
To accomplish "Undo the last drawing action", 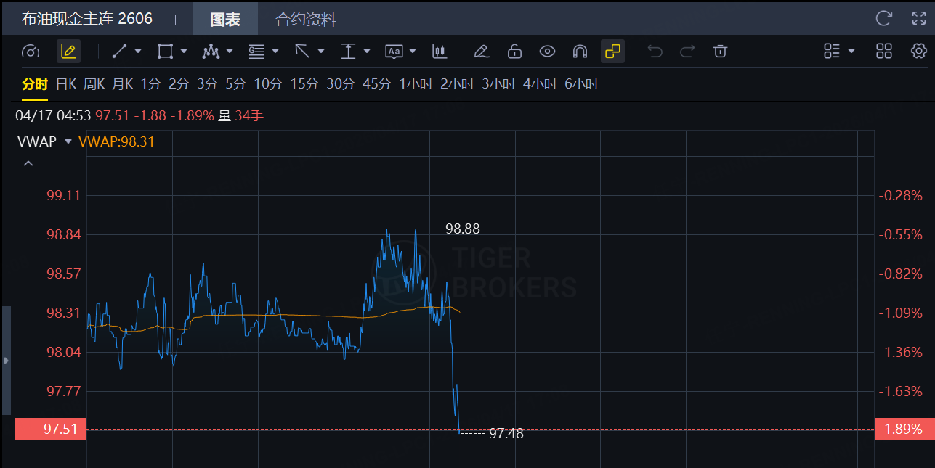I will pyautogui.click(x=655, y=52).
